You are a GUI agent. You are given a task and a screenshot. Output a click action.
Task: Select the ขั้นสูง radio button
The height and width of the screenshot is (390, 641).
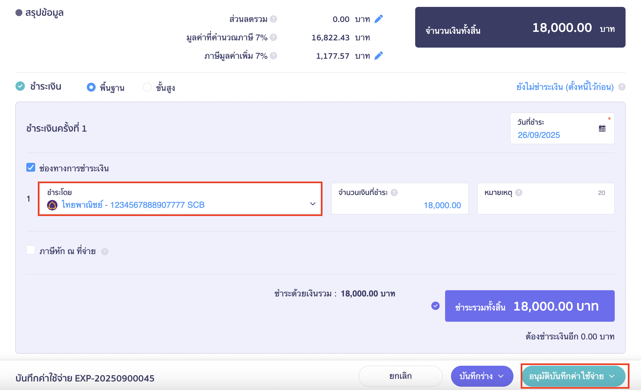pos(147,87)
